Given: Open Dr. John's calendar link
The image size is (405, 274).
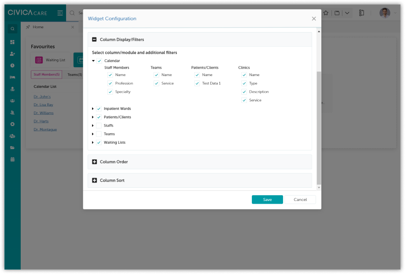Looking at the screenshot, I should [x=42, y=97].
